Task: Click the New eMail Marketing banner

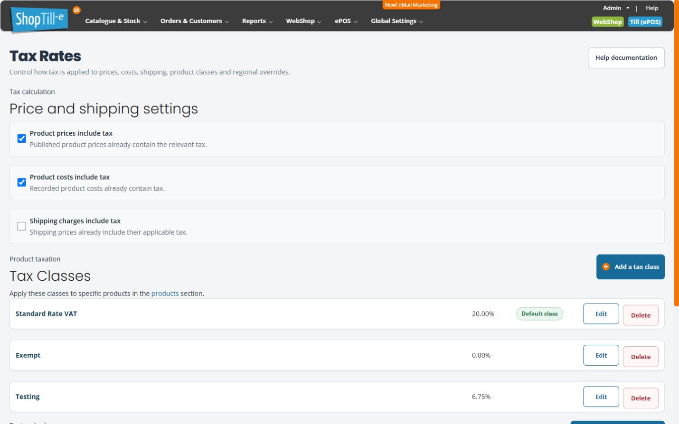Action: click(411, 5)
